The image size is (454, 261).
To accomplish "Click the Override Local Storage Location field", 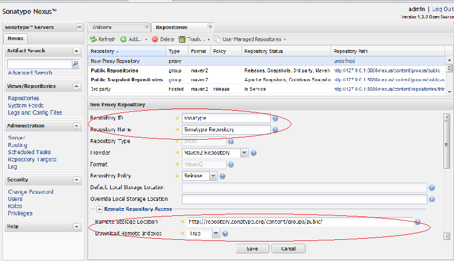I will (304, 199).
